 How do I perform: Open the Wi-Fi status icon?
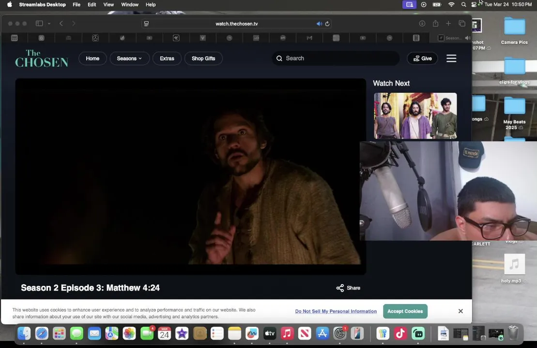coord(451,4)
